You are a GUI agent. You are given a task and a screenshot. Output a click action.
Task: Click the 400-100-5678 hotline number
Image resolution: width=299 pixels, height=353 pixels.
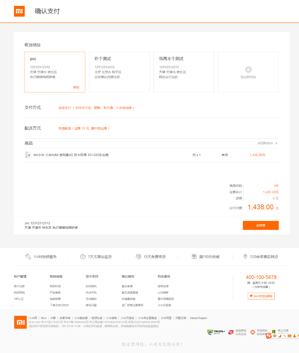coord(261,277)
